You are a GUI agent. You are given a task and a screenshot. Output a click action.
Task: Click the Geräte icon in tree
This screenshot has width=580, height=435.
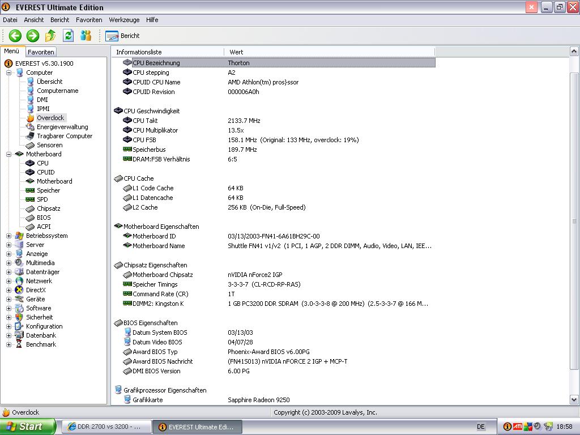pos(19,299)
